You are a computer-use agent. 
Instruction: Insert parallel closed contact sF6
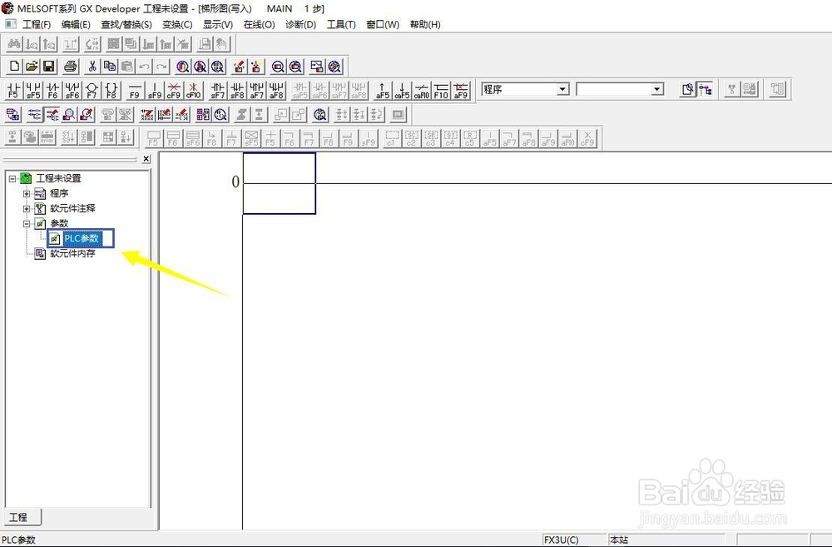click(72, 90)
